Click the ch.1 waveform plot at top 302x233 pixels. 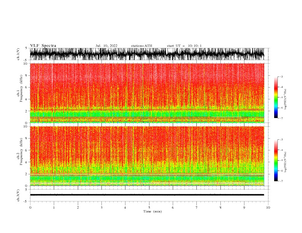tap(147, 54)
